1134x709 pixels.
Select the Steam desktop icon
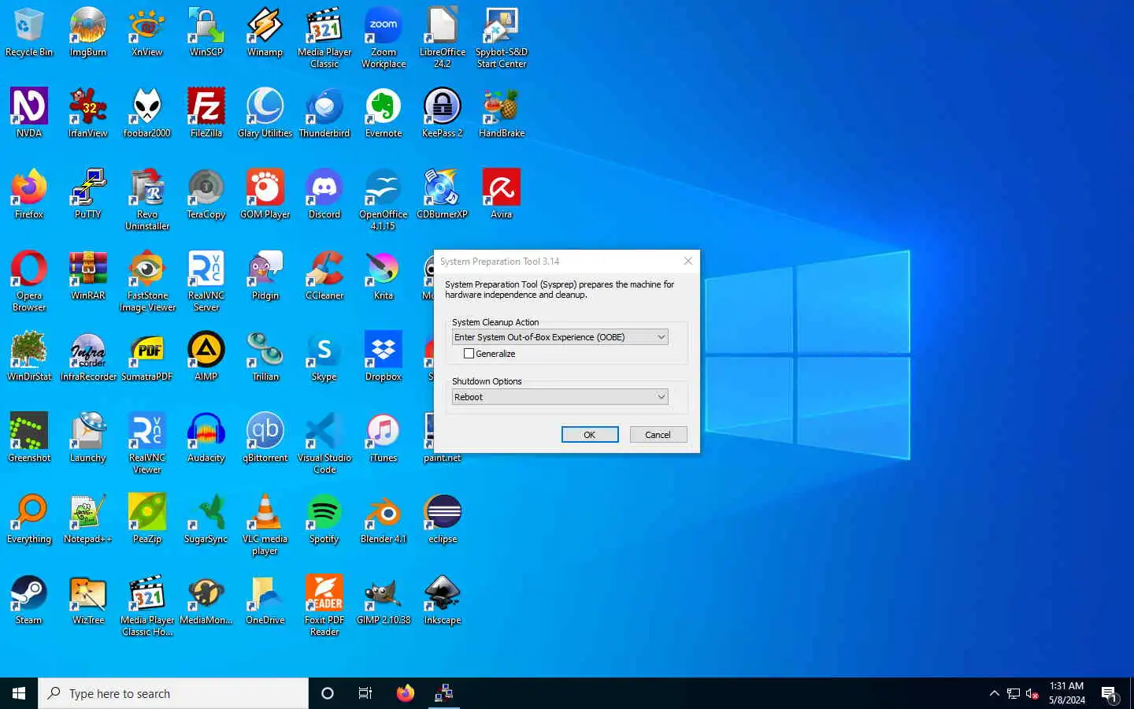point(29,601)
